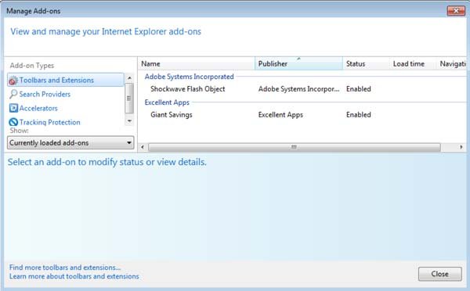Click the Toolbars and Extensions gear icon
Screen dimensions: 470x291
(x=13, y=81)
